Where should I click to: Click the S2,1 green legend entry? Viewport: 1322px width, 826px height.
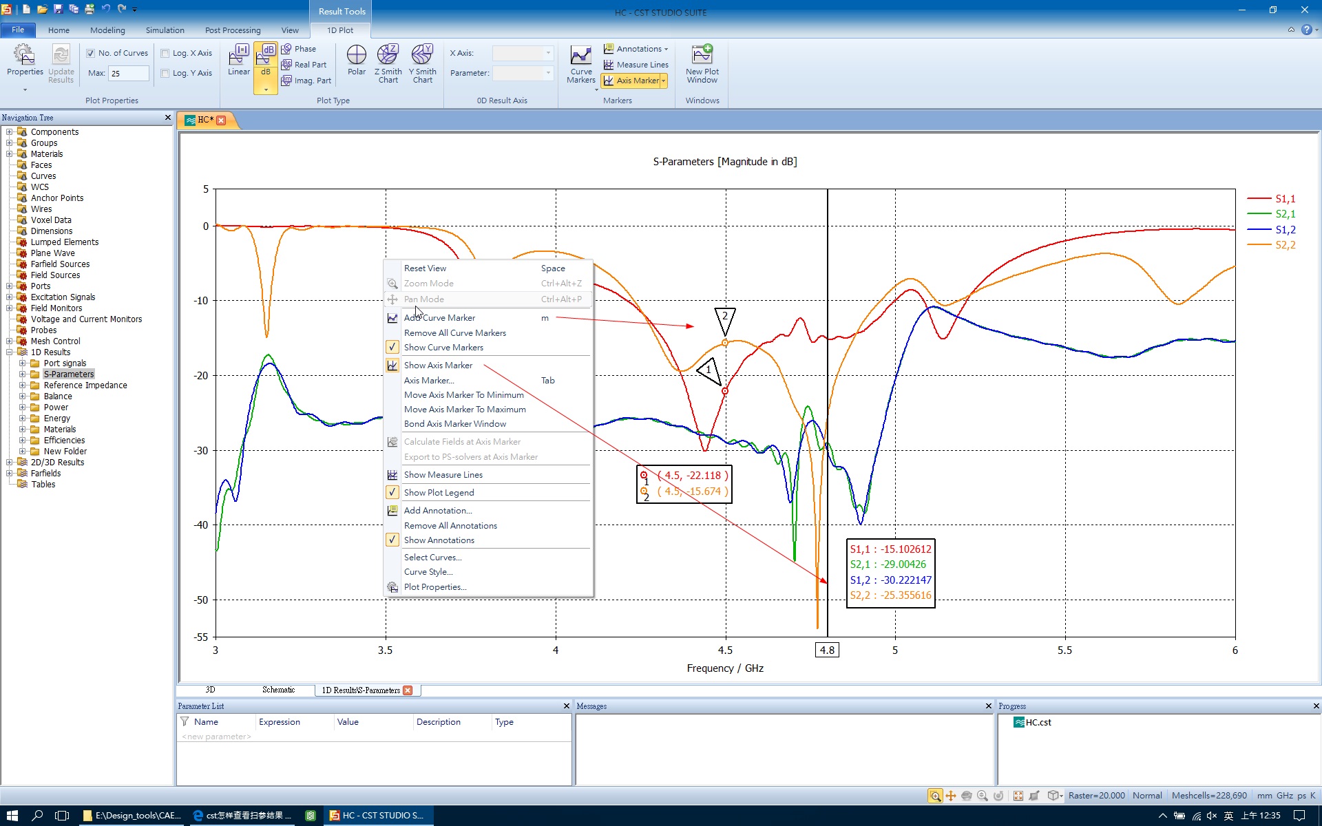click(1271, 214)
